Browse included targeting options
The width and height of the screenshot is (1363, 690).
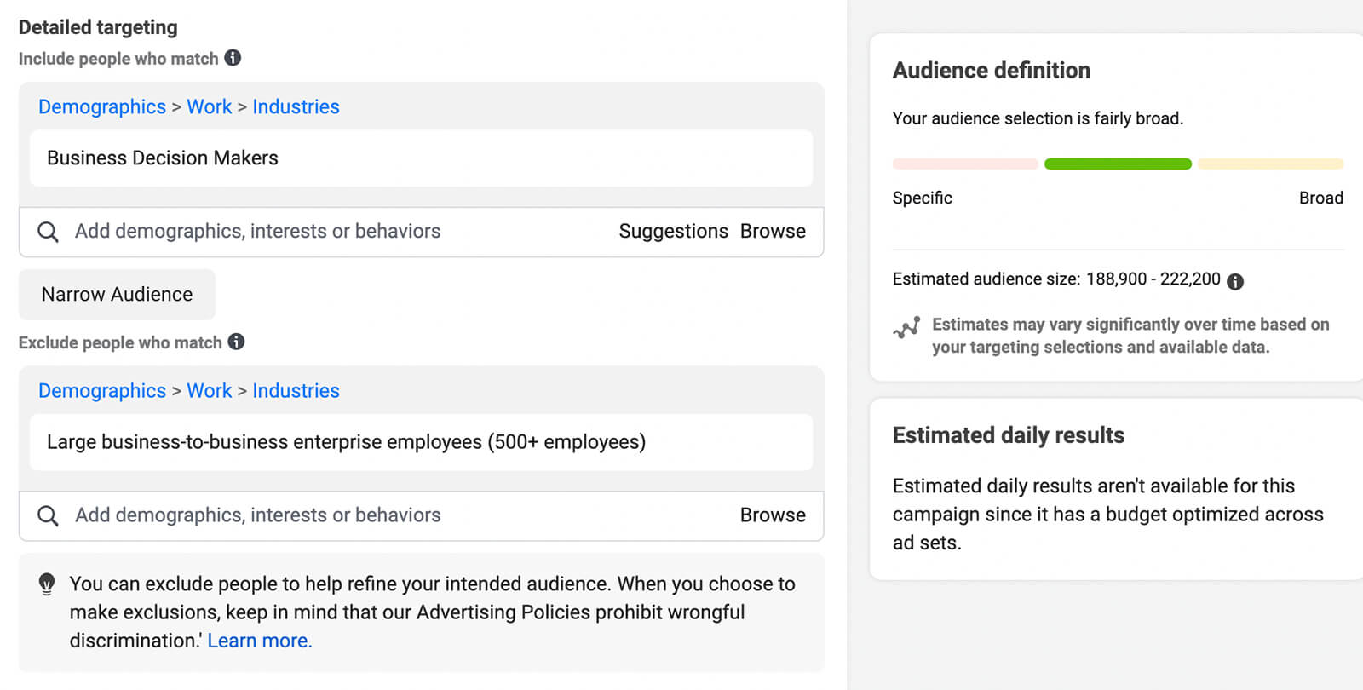pos(773,232)
